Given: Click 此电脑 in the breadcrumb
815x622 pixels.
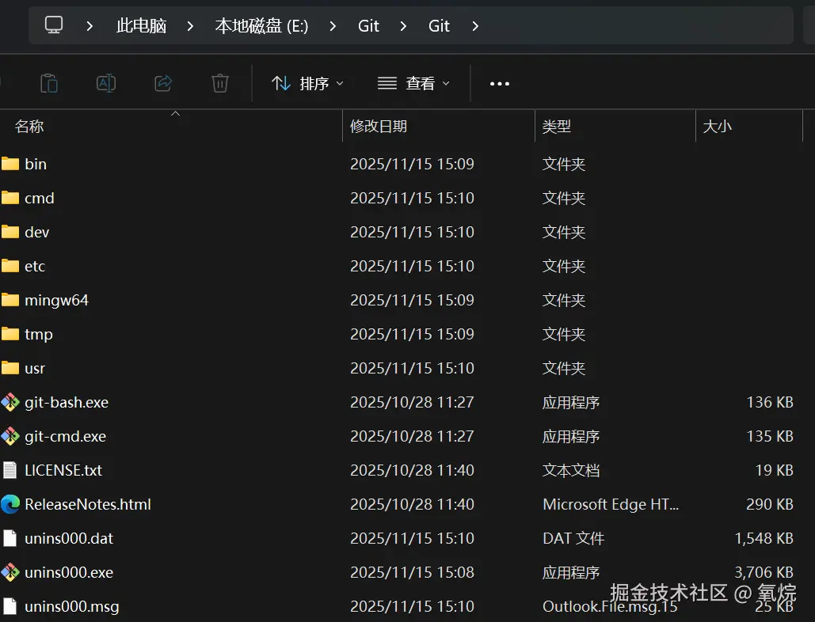Looking at the screenshot, I should pos(141,26).
